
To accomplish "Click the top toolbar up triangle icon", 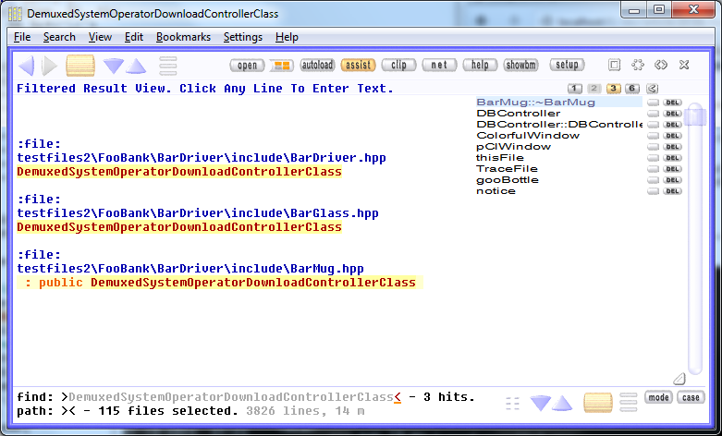I will point(136,66).
